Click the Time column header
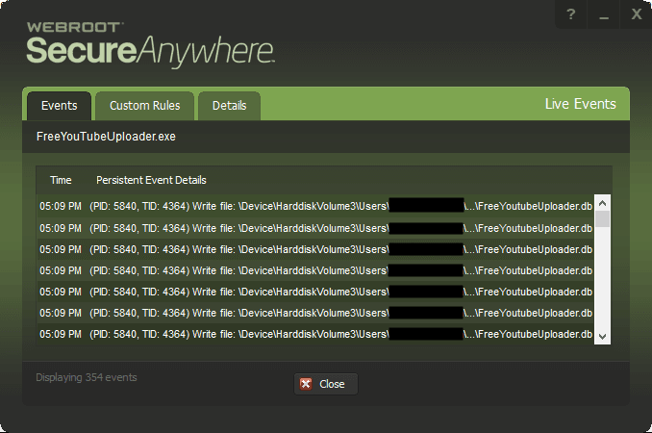Viewport: 652px width, 433px height. 61,180
